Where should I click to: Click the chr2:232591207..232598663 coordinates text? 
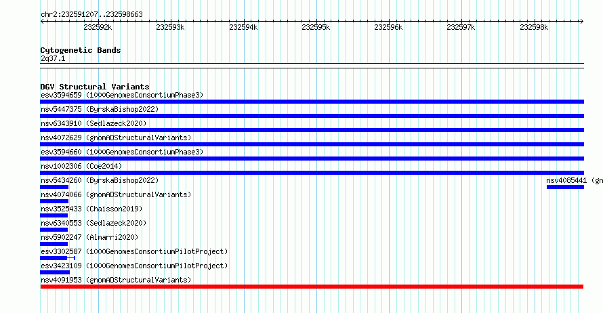pyautogui.click(x=91, y=14)
